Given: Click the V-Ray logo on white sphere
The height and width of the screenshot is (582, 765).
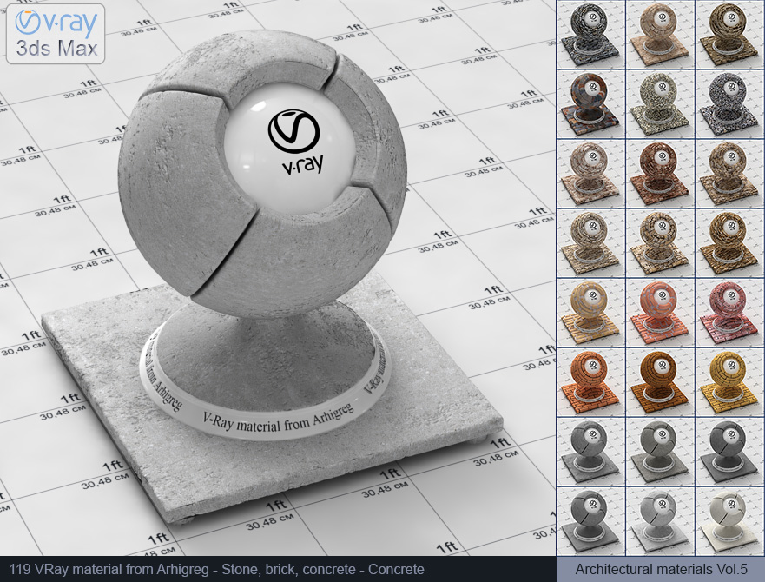Looking at the screenshot, I should (294, 142).
